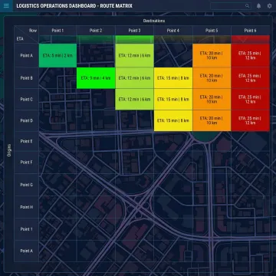Viewport: 276px width, 276px height.
Task: Select the Point C origin row header
Action: (x=27, y=100)
